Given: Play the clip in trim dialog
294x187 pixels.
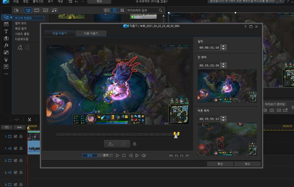Looking at the screenshot, I should point(117,155).
